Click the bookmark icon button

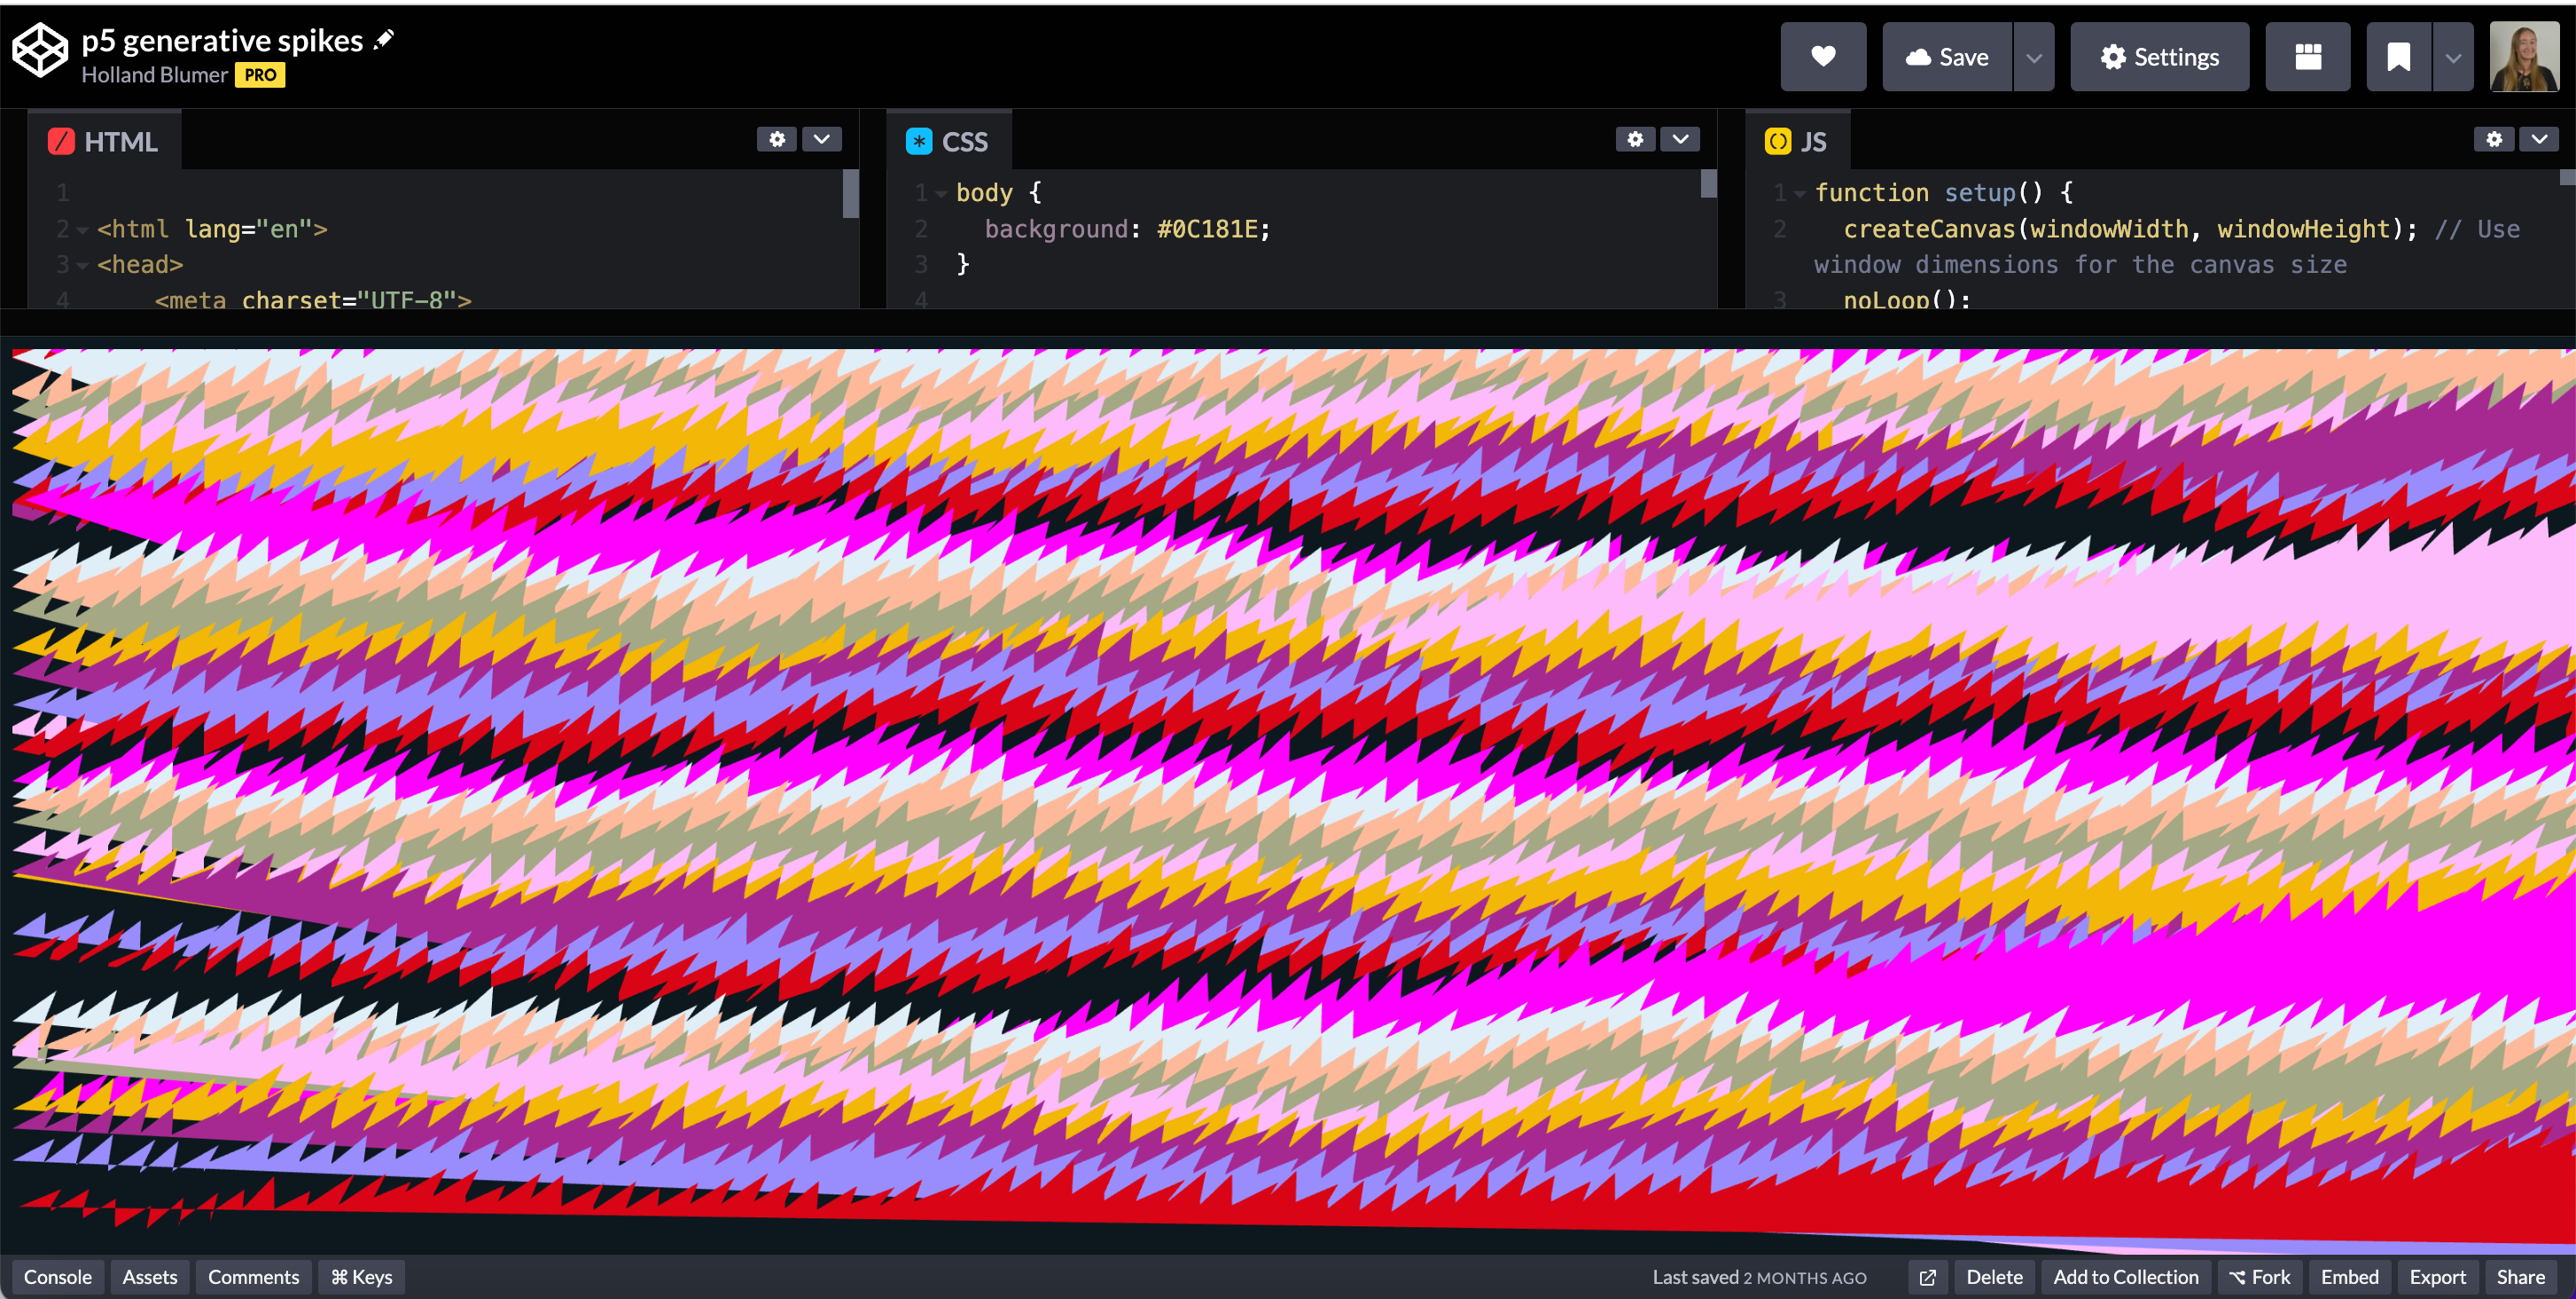click(2397, 57)
